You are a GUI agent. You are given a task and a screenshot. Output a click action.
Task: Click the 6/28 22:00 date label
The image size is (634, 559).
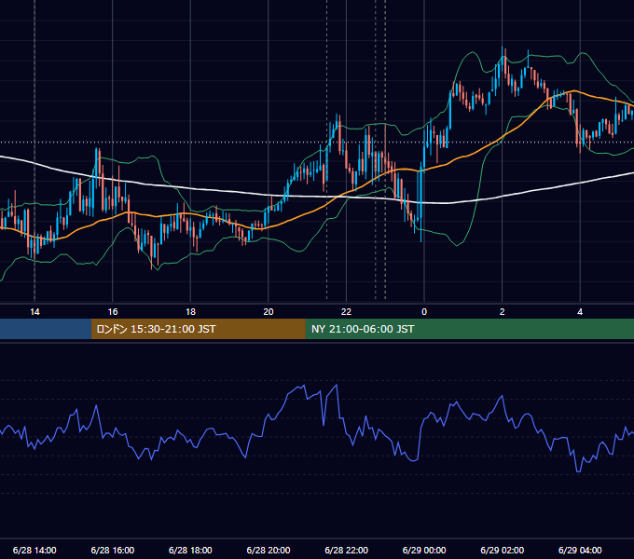(x=347, y=550)
